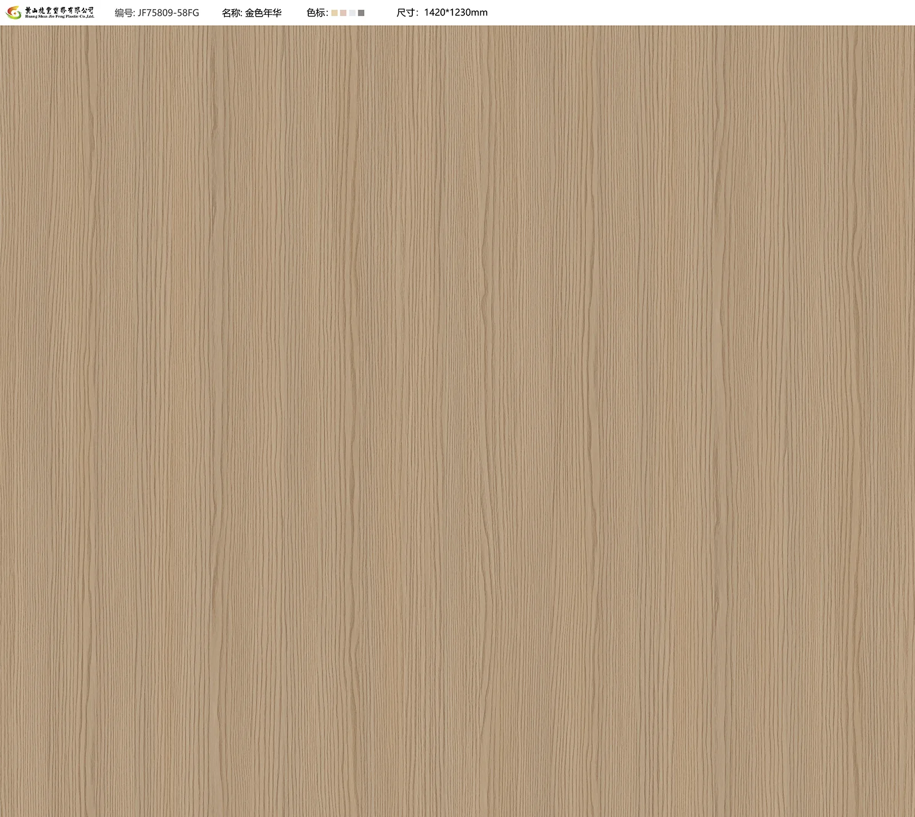The height and width of the screenshot is (817, 915).
Task: Click the '1420' width number
Action: pyautogui.click(x=435, y=13)
